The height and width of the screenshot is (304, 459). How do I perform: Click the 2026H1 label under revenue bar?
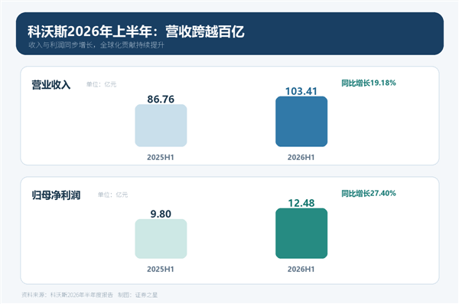click(x=301, y=158)
